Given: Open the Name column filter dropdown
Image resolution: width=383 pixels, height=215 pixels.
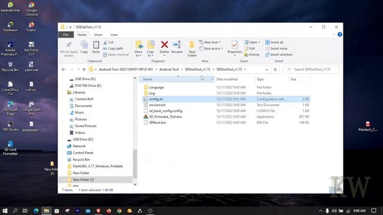Looking at the screenshot, I should [x=212, y=79].
